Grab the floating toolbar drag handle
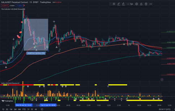175x111 pixels. 110,4
